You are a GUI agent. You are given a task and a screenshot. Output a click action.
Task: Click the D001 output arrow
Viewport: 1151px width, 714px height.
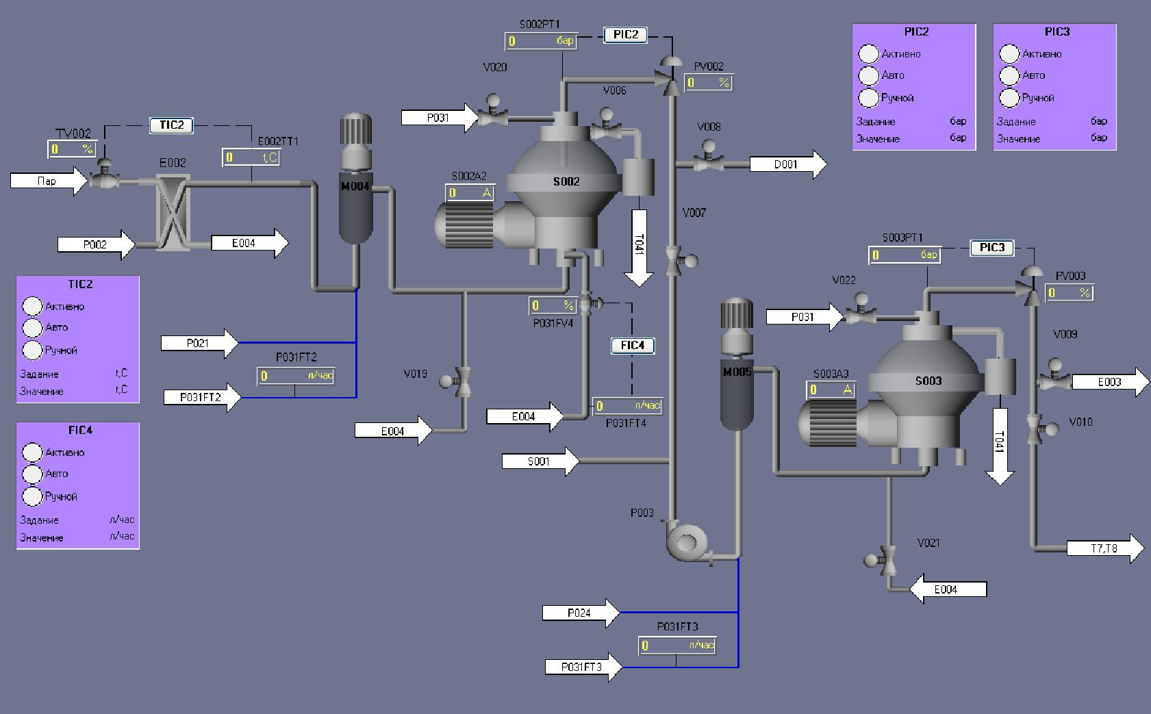(x=787, y=164)
